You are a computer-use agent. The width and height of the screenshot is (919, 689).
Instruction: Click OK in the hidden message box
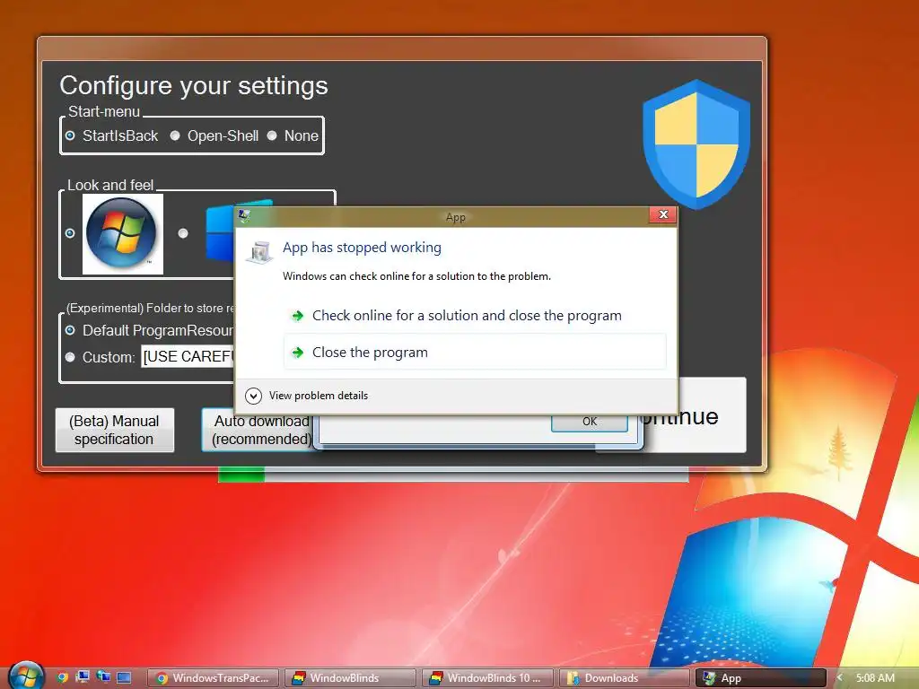point(589,422)
